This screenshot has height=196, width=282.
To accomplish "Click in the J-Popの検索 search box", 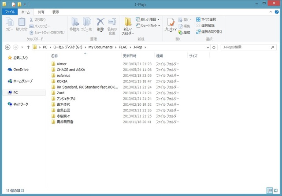I will pos(246,47).
